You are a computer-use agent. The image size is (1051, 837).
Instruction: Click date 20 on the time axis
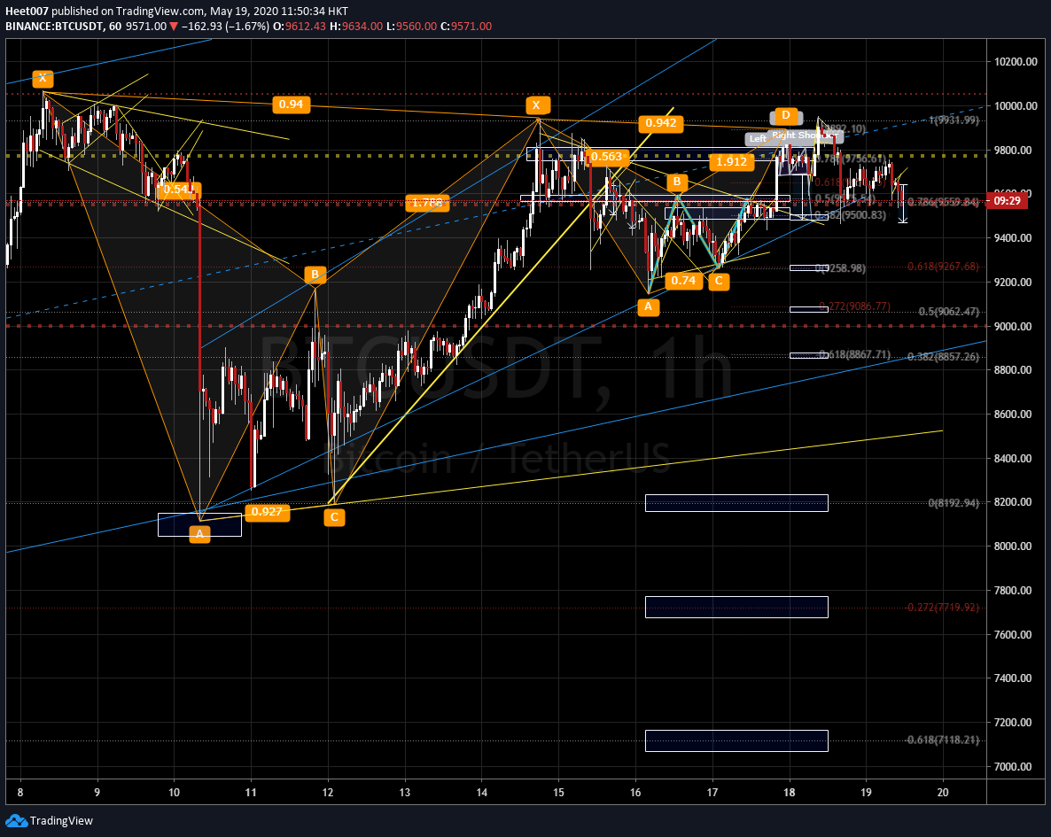coord(943,792)
